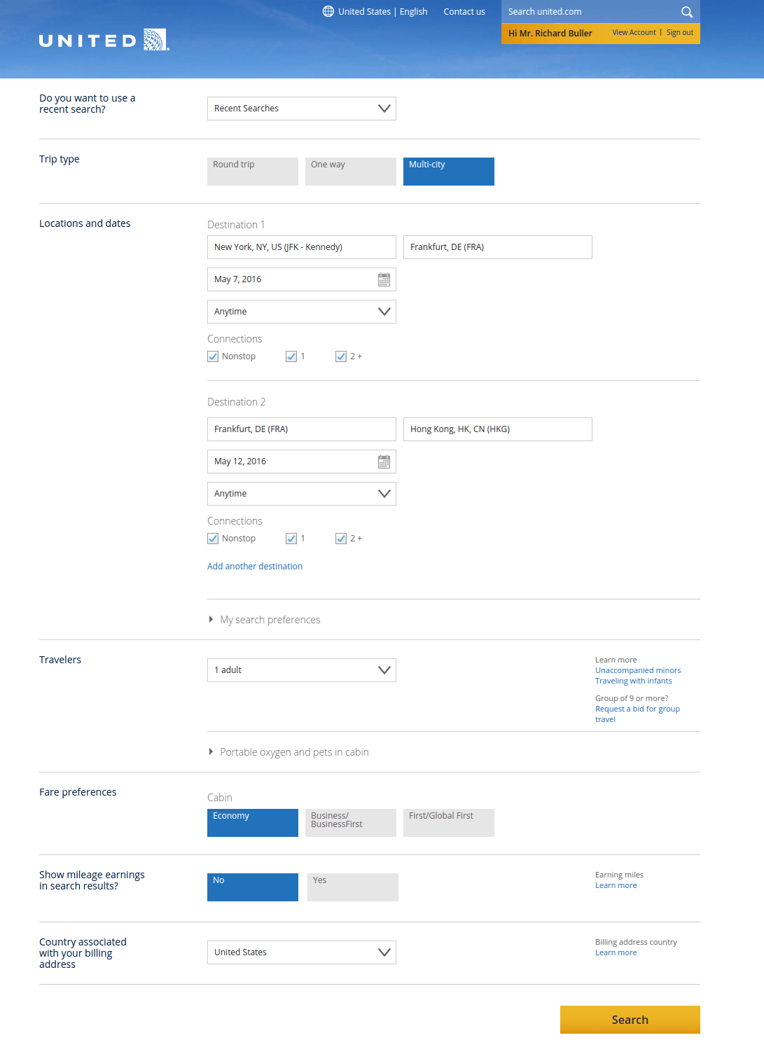Viewport: 764px width, 1047px height.
Task: Click Add another destination link
Action: point(255,567)
